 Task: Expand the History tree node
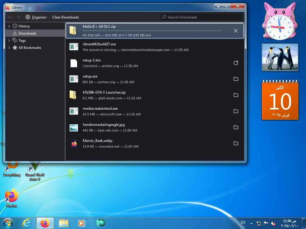(x=9, y=26)
